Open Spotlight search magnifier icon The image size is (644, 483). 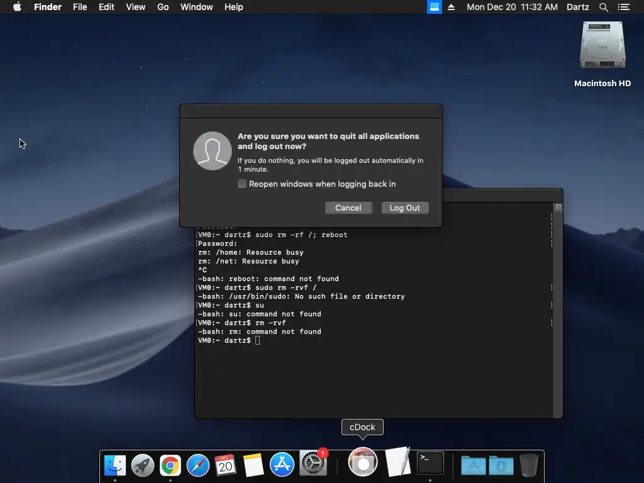click(x=604, y=7)
